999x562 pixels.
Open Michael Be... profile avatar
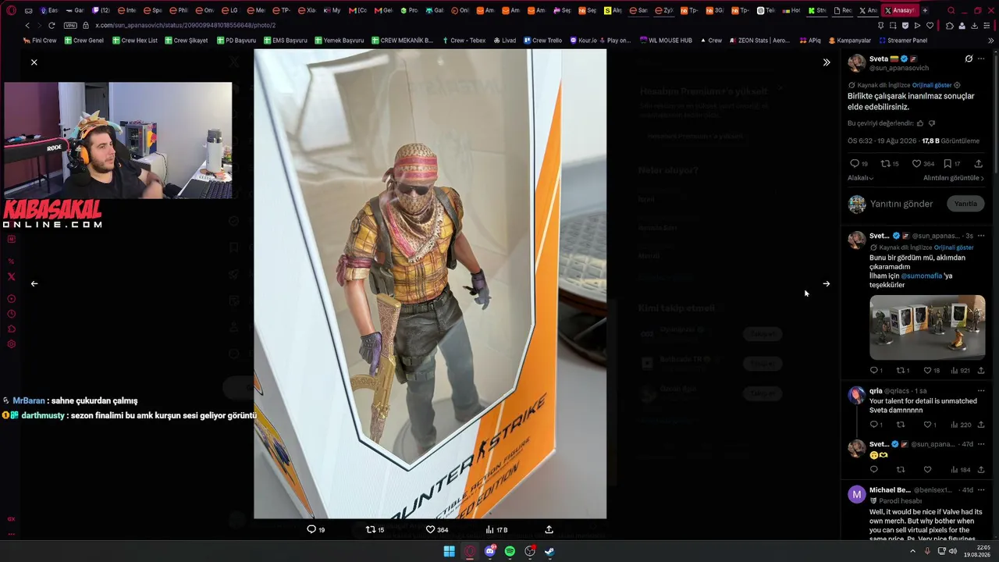[x=857, y=494]
